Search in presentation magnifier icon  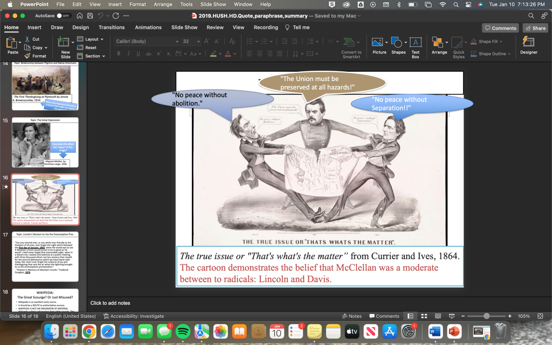point(531,16)
